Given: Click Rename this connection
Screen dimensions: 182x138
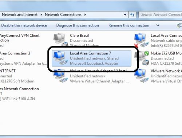Looking at the screenshot, I should coord(129,25).
